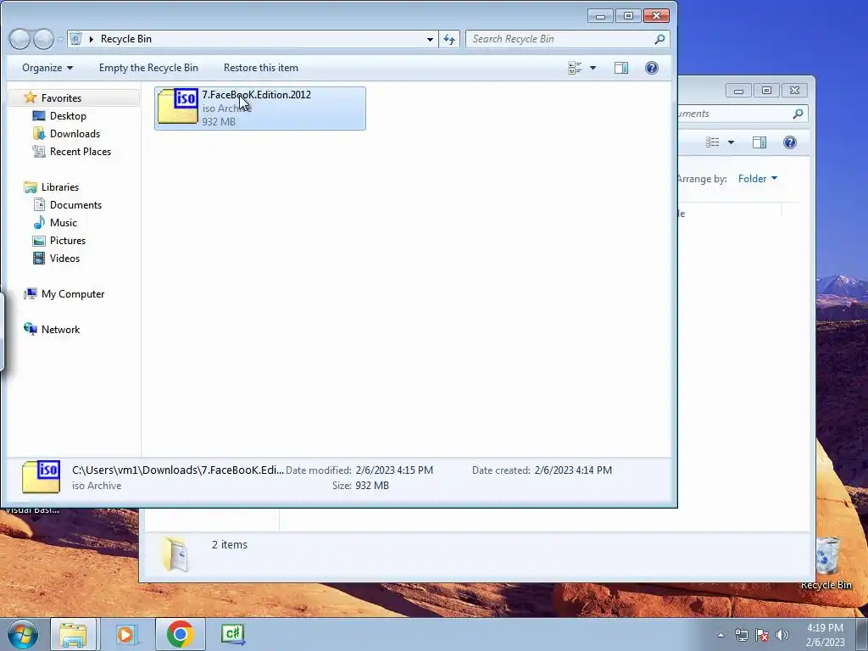Click the file path in the details pane
Image resolution: width=868 pixels, height=651 pixels.
178,470
